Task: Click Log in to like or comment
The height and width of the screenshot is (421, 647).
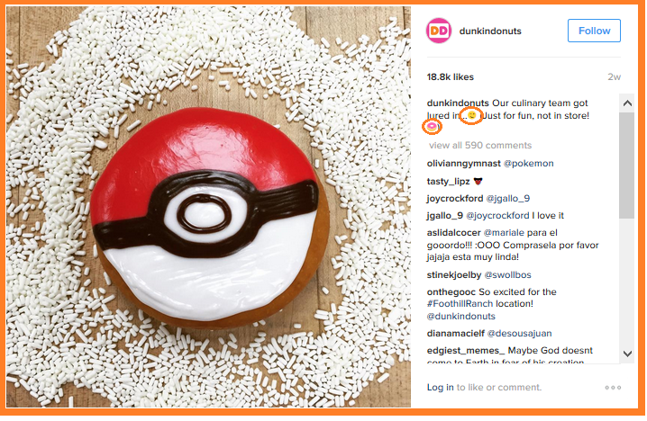Action: pyautogui.click(x=441, y=388)
